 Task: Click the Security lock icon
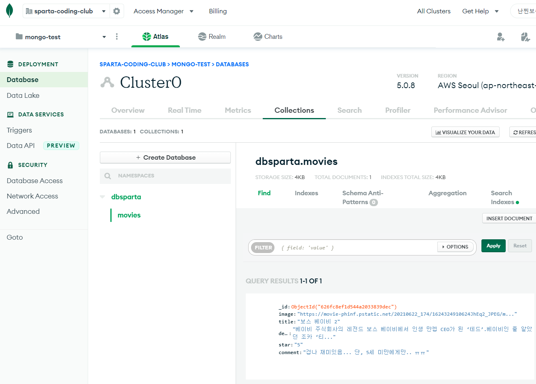click(x=11, y=165)
